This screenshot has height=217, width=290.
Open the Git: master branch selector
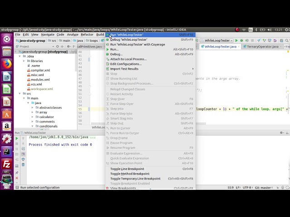coord(264,188)
